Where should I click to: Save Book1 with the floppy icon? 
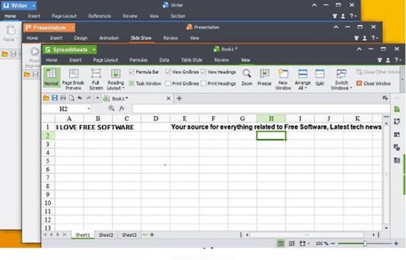[54, 99]
